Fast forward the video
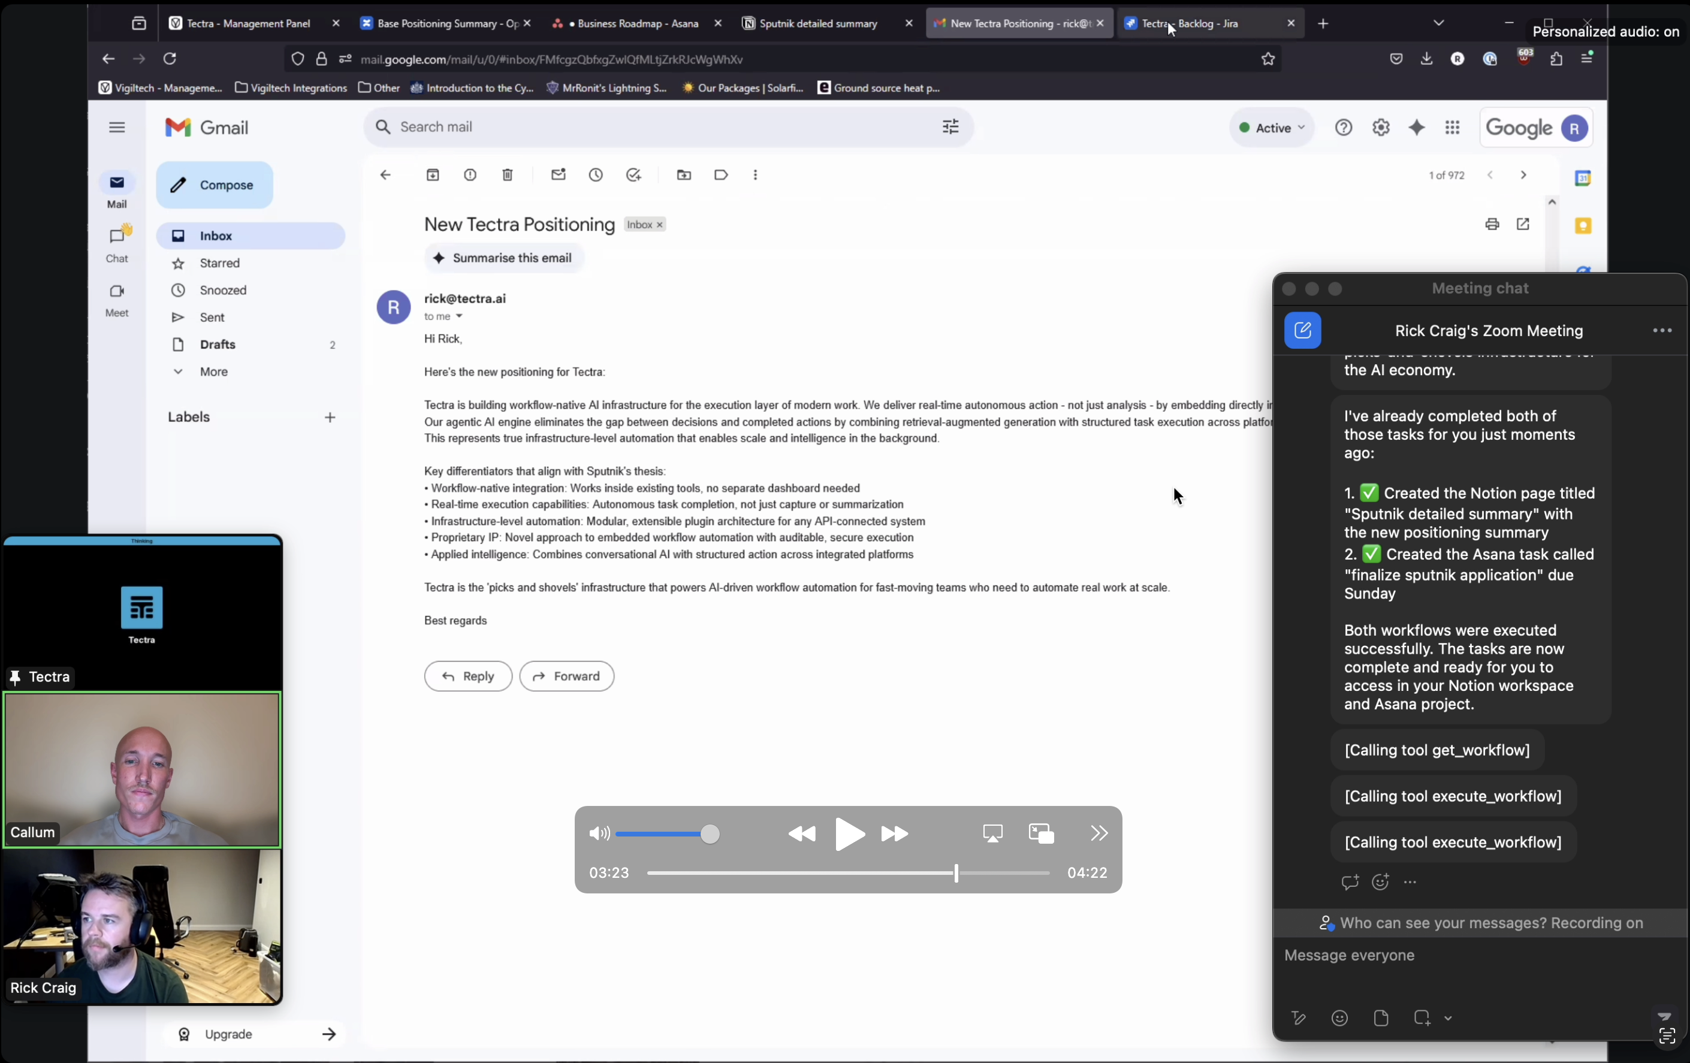This screenshot has width=1690, height=1063. coord(894,834)
